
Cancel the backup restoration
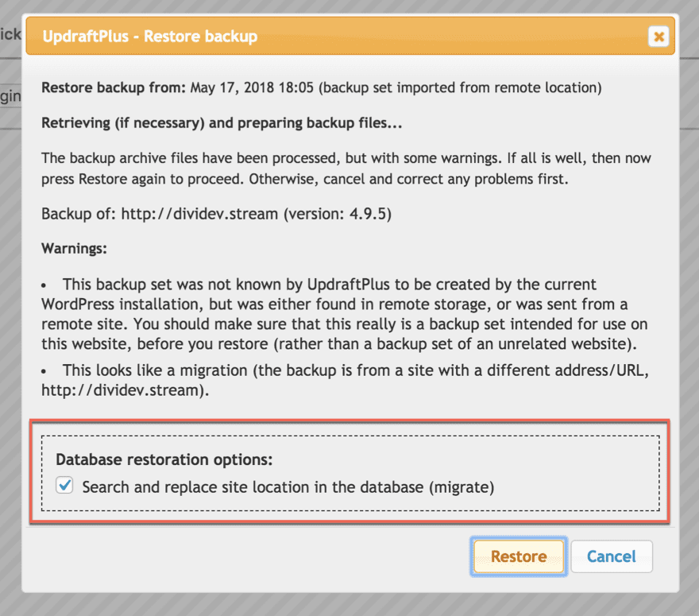[612, 556]
